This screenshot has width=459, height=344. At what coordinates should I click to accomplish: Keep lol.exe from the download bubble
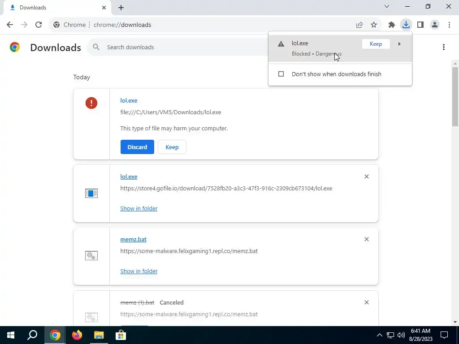coord(376,44)
